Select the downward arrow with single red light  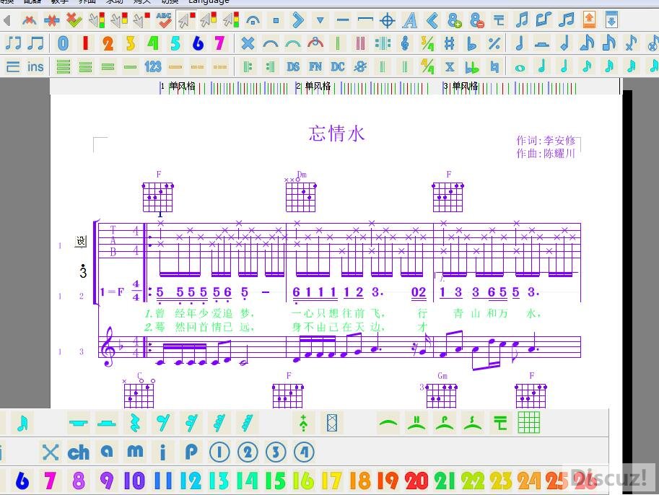(x=141, y=19)
